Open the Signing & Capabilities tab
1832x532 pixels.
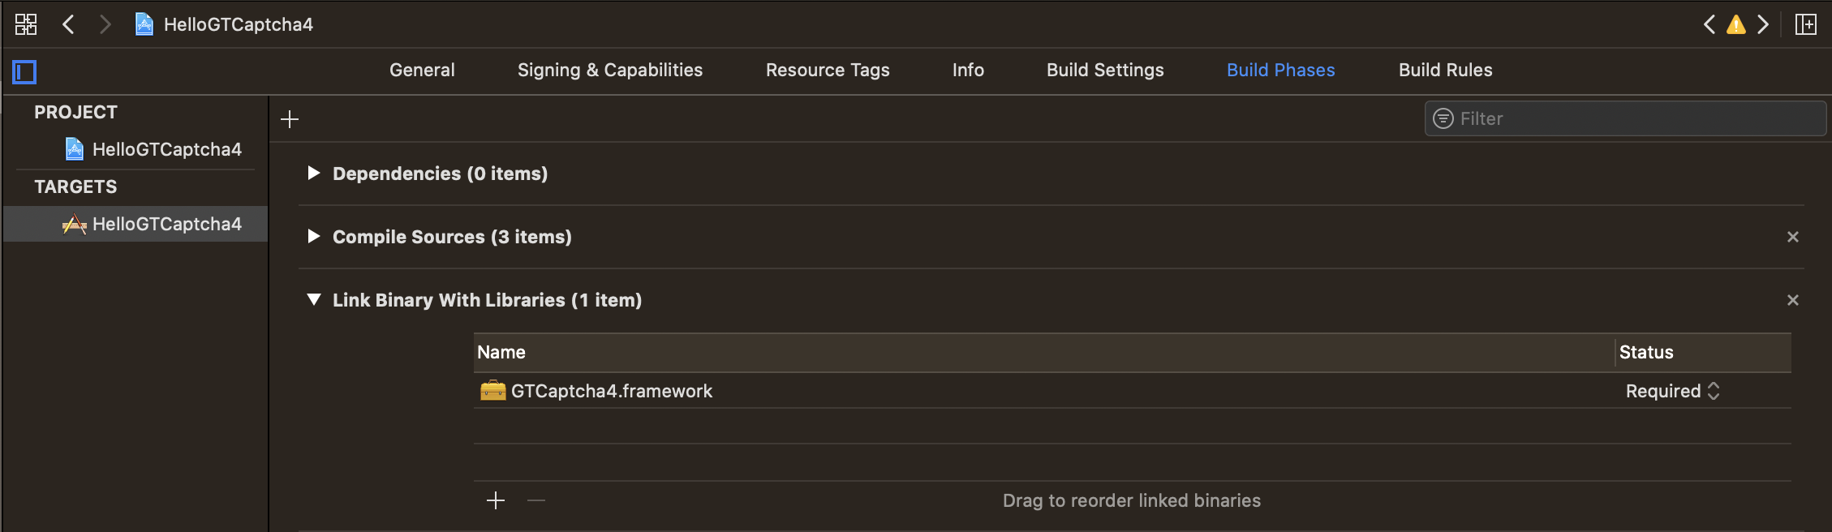pos(609,70)
